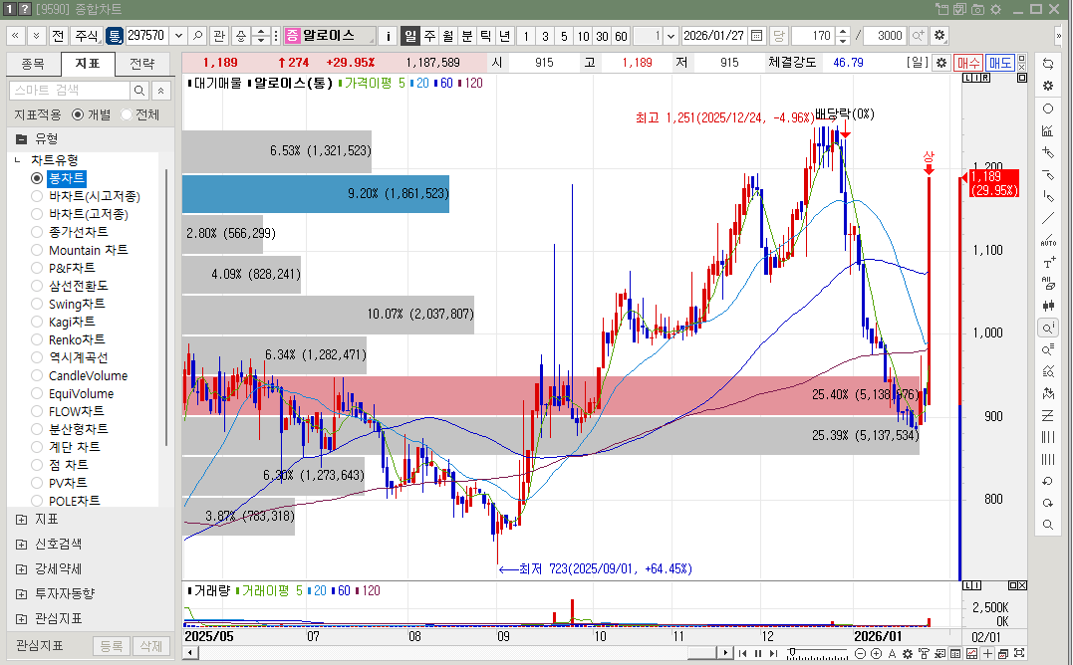Click the smart search magnifier in left panel
Screen dimensions: 1073x665
[138, 91]
